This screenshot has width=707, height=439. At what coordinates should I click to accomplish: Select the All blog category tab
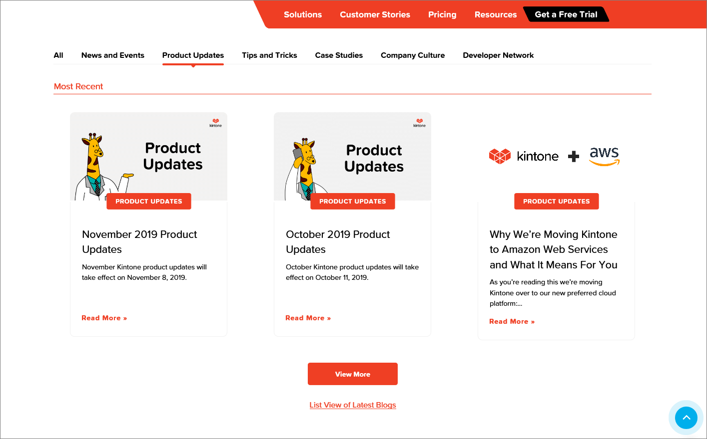(x=58, y=55)
